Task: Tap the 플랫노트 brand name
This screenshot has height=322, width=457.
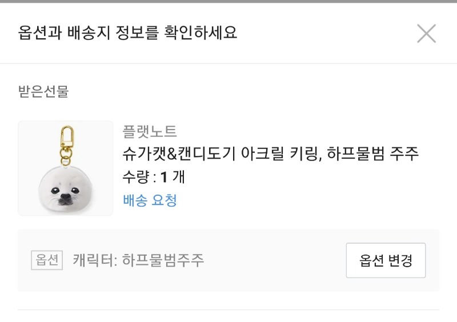Action: [150, 131]
